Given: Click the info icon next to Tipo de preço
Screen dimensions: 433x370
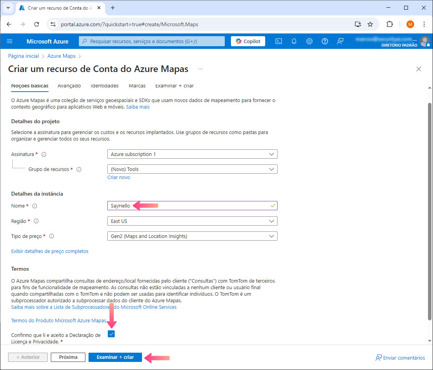Looking at the screenshot, I should (x=52, y=236).
